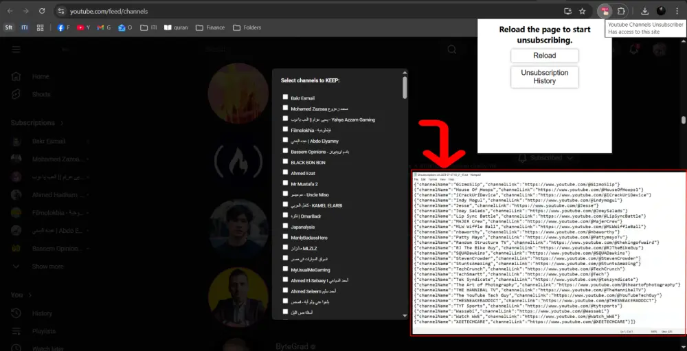Open the apps grid bookmark icon

click(41, 27)
